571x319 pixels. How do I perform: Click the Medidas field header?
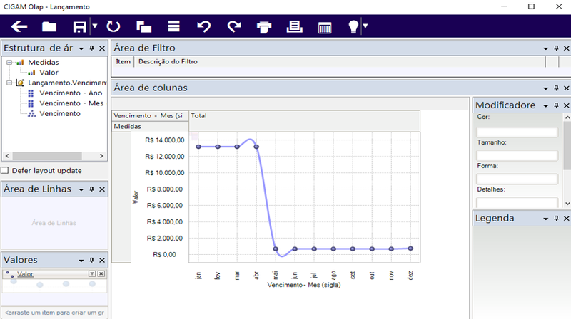click(150, 127)
